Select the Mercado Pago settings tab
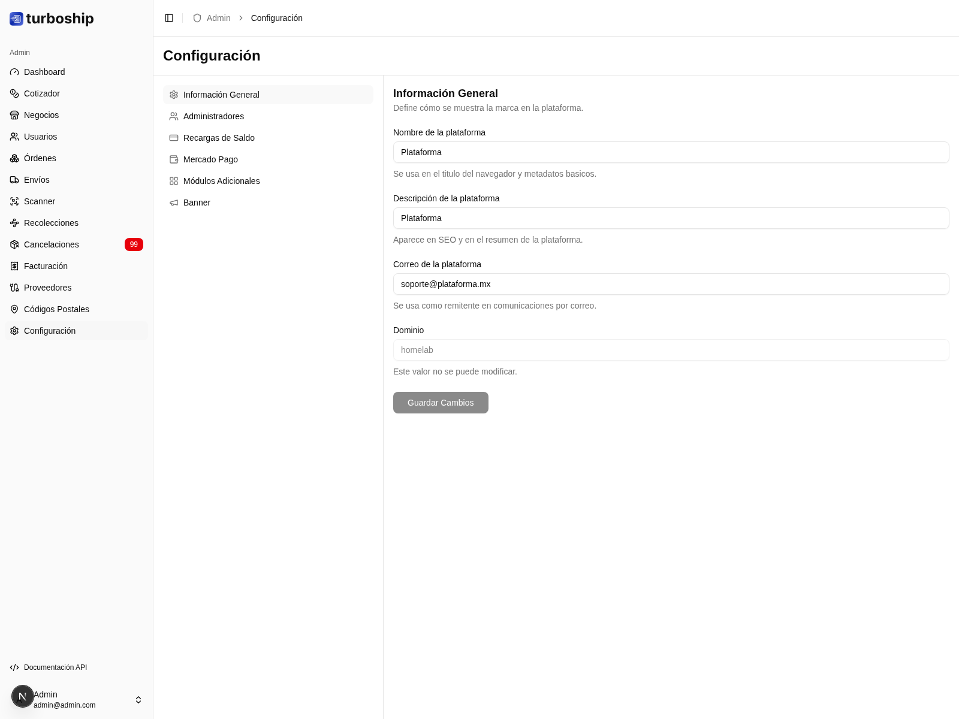Image resolution: width=959 pixels, height=719 pixels. point(210,159)
